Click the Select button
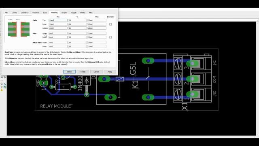259x146 pixels. 83,72
